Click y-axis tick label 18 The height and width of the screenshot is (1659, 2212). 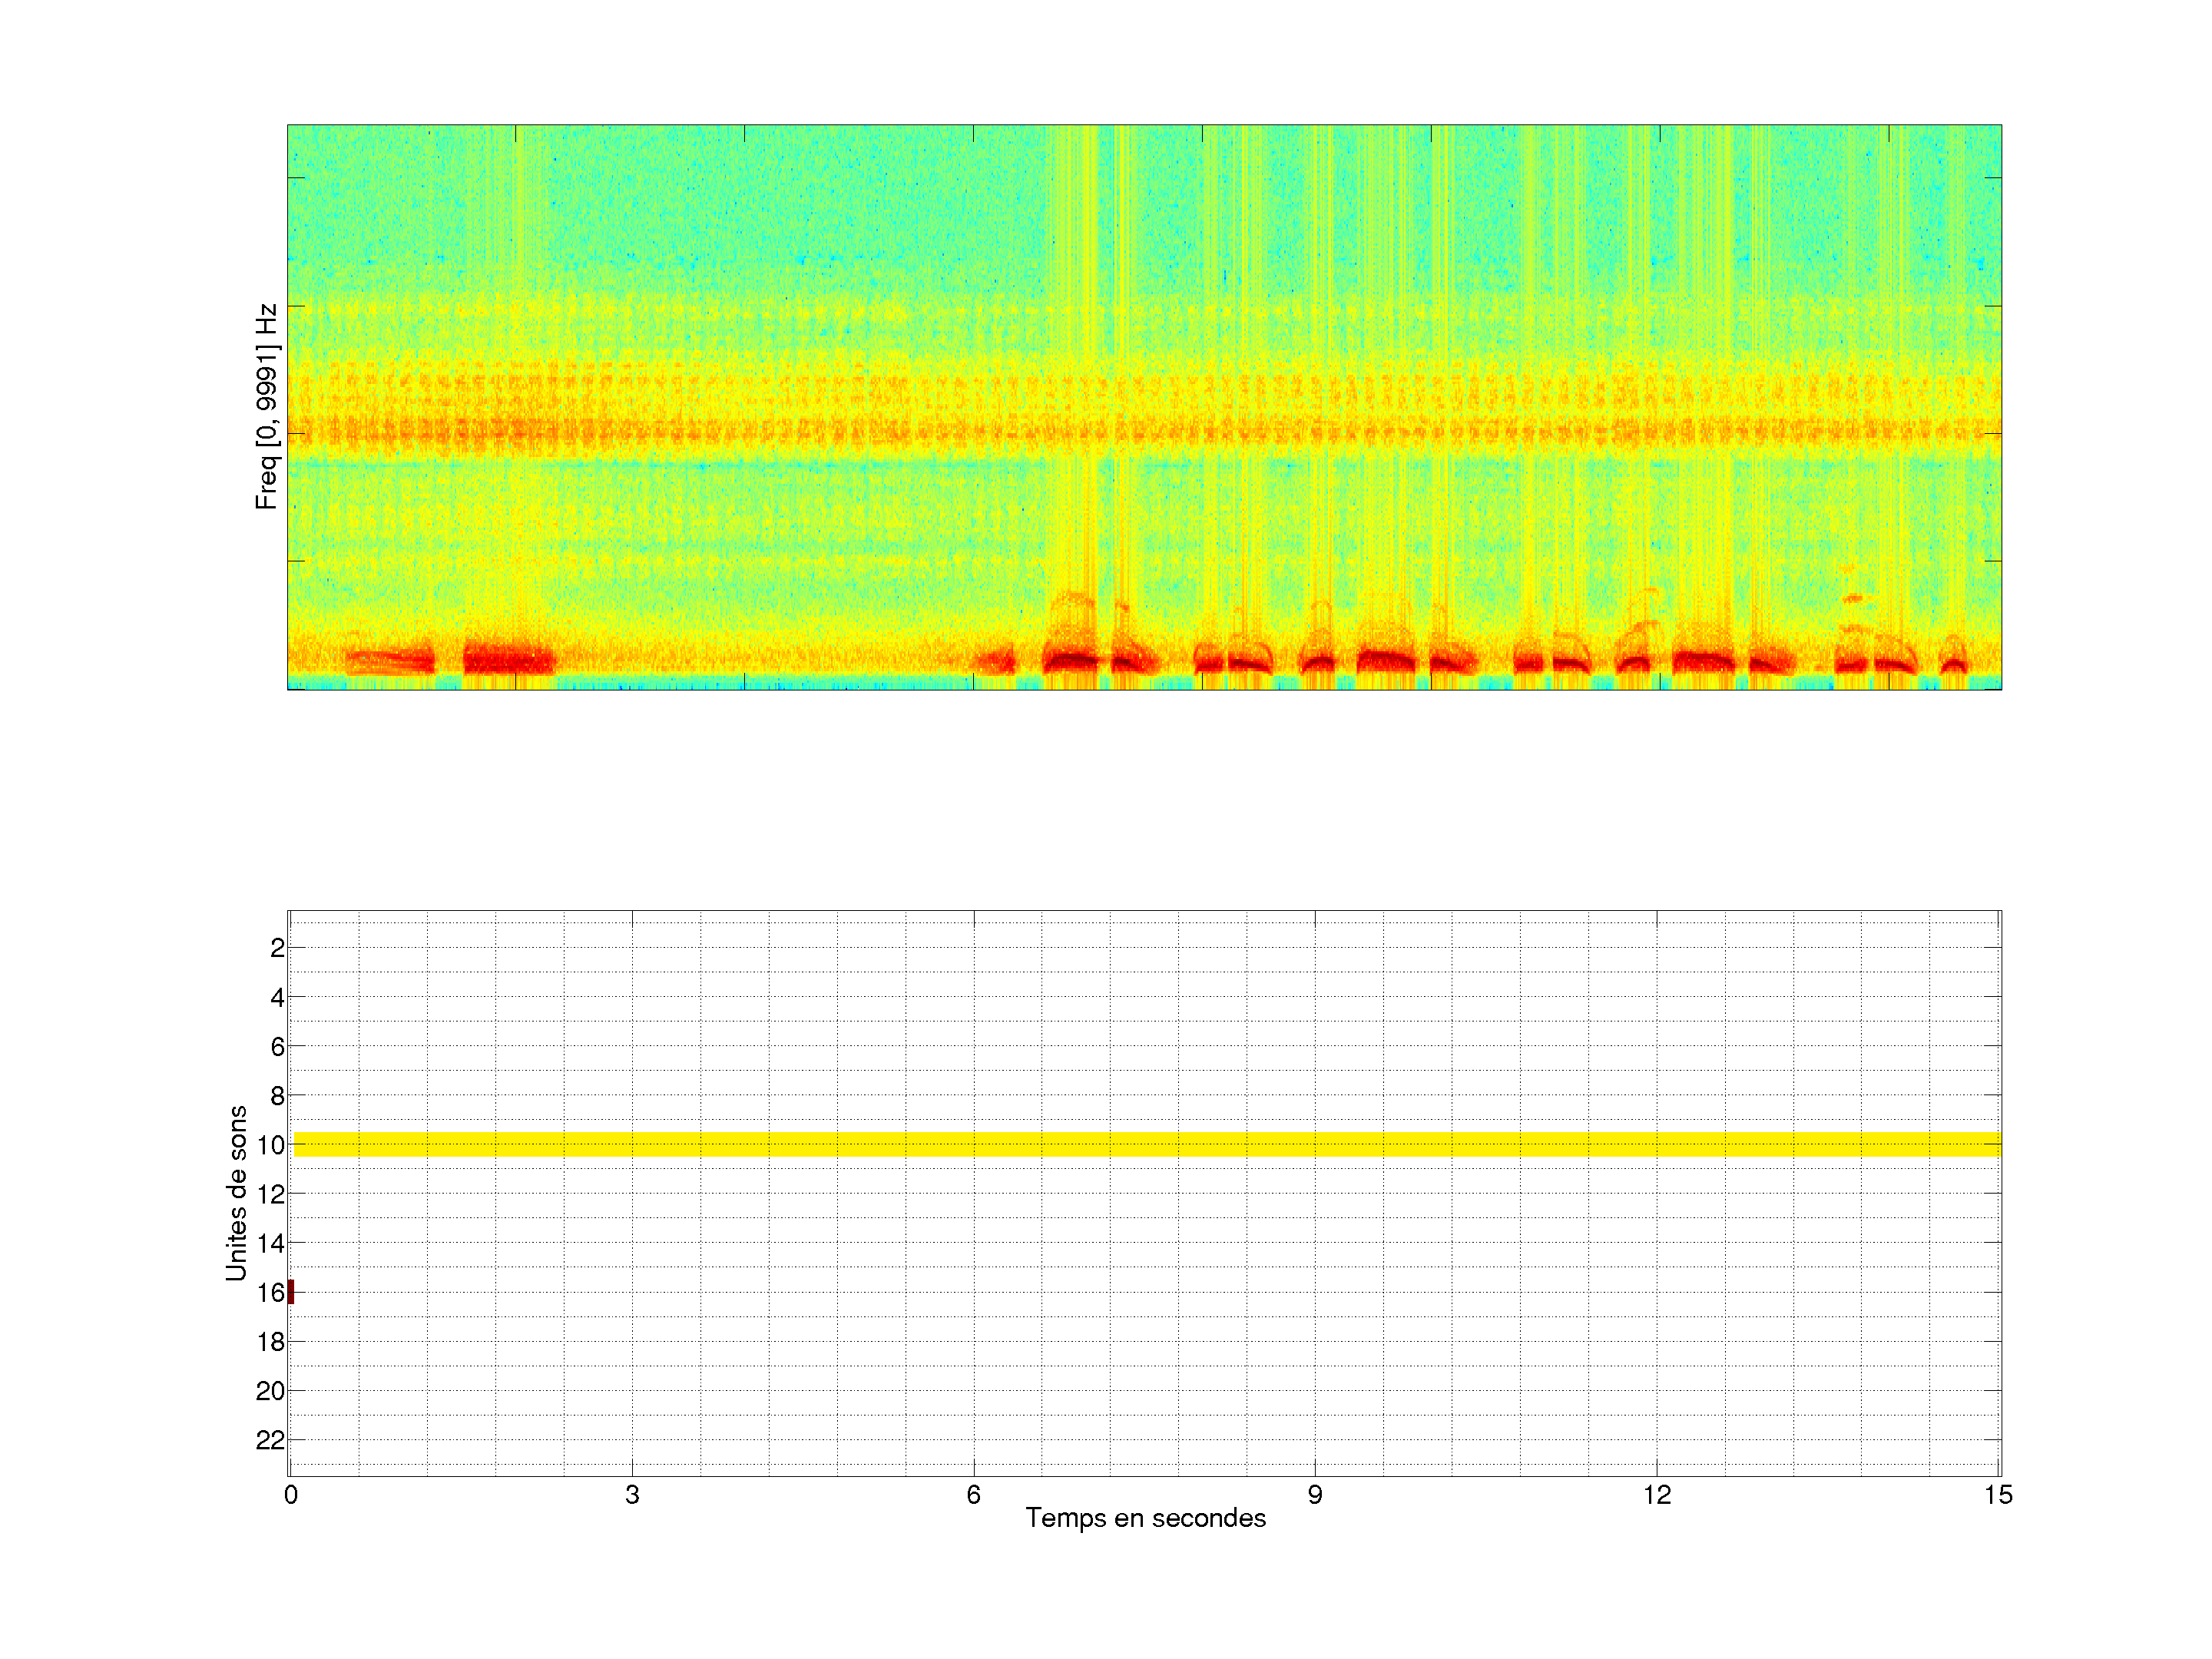pos(270,1342)
